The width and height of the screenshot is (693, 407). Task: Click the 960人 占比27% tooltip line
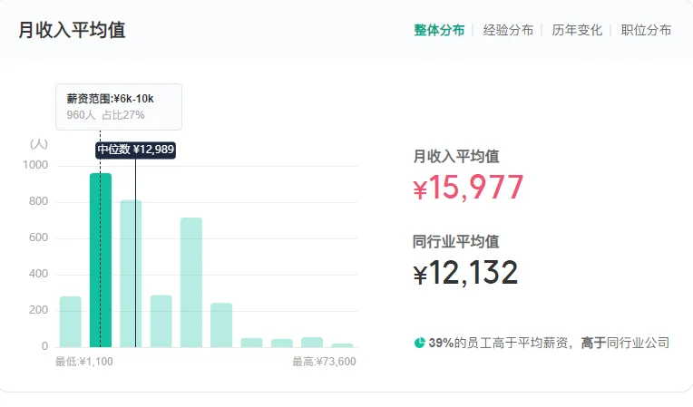tap(105, 115)
